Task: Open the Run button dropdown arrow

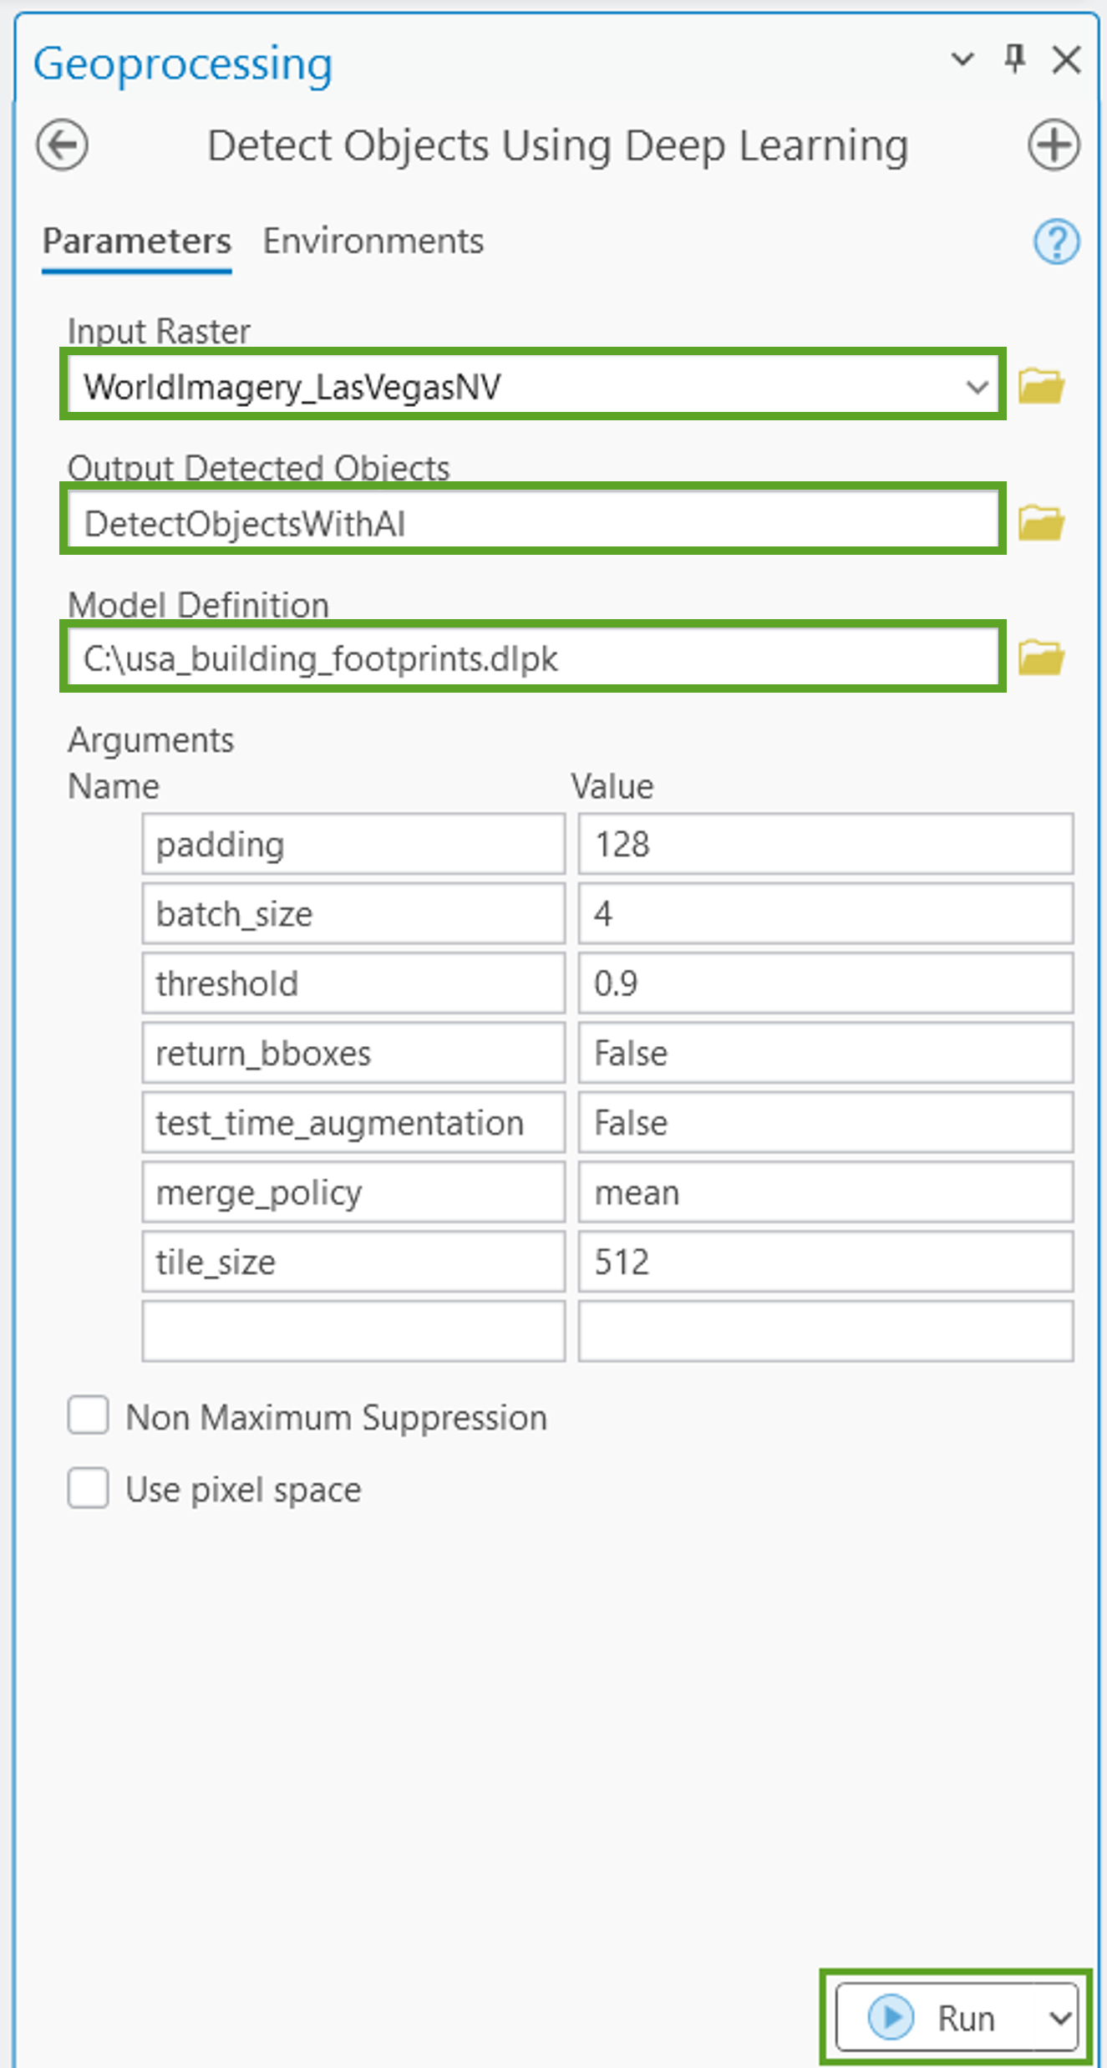Action: click(x=1059, y=2019)
